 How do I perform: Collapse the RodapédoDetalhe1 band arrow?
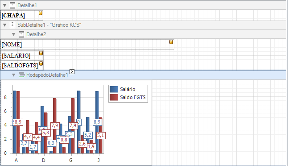coord(13,75)
